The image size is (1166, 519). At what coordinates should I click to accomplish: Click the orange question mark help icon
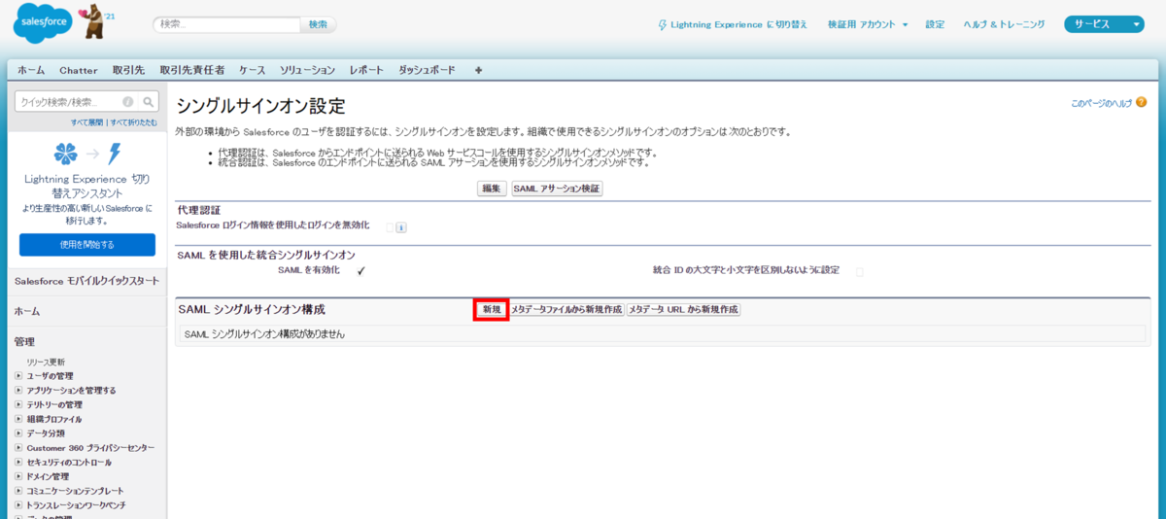click(1141, 102)
